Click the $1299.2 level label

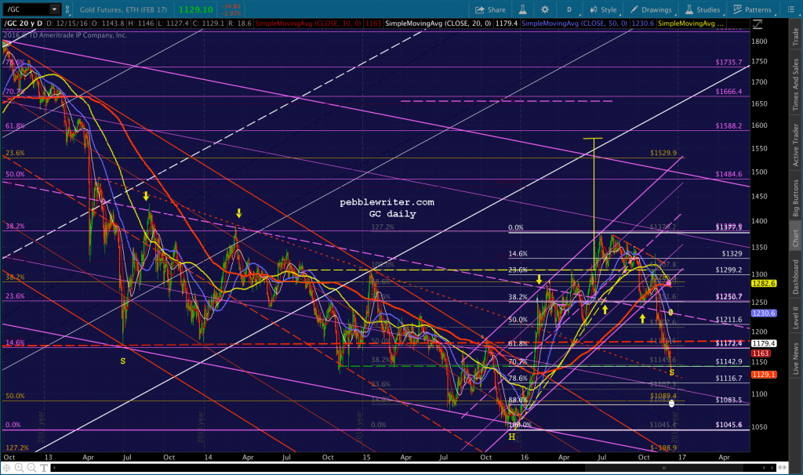coord(729,270)
